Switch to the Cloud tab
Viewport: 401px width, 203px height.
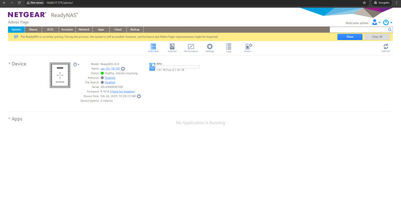point(118,29)
